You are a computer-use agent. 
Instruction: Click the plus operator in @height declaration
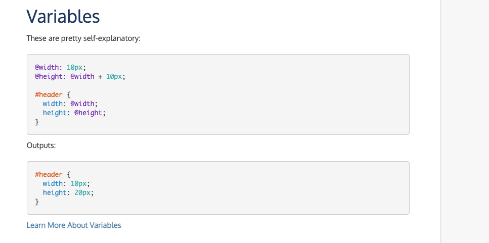(100, 76)
